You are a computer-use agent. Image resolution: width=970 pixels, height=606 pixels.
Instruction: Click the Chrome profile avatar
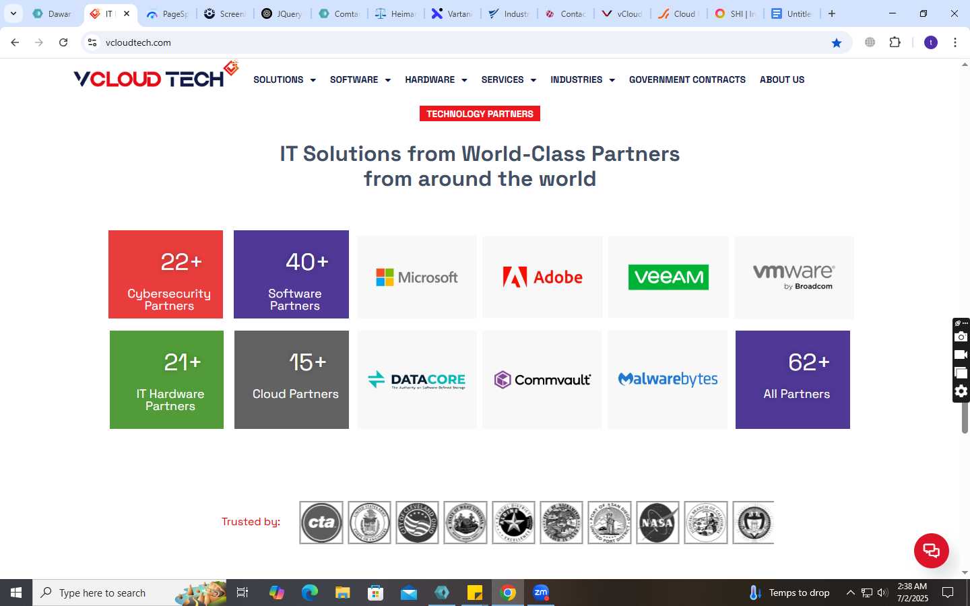(x=931, y=42)
